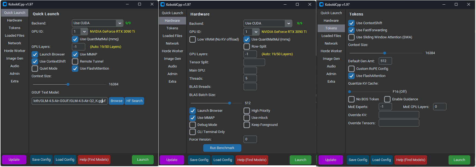Enable High Priority checkbox
This screenshot has height=167, width=476.
click(247, 111)
